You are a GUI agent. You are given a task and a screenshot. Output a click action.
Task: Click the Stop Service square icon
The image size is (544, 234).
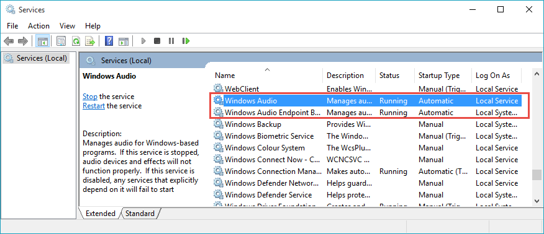point(157,41)
